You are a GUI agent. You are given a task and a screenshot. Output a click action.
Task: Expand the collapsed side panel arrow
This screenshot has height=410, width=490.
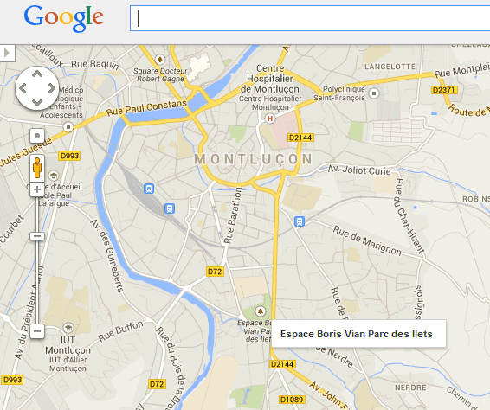coord(7,53)
